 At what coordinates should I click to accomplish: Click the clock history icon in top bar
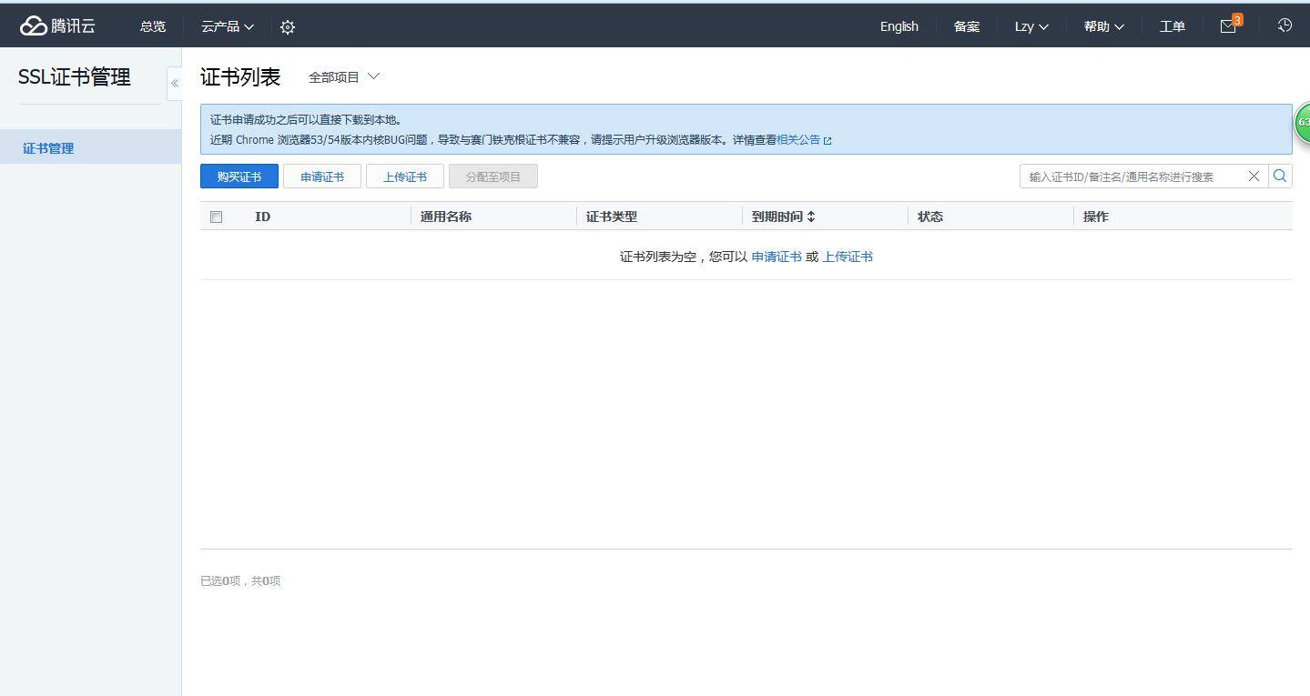tap(1285, 25)
